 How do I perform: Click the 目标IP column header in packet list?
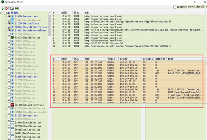click(x=124, y=59)
